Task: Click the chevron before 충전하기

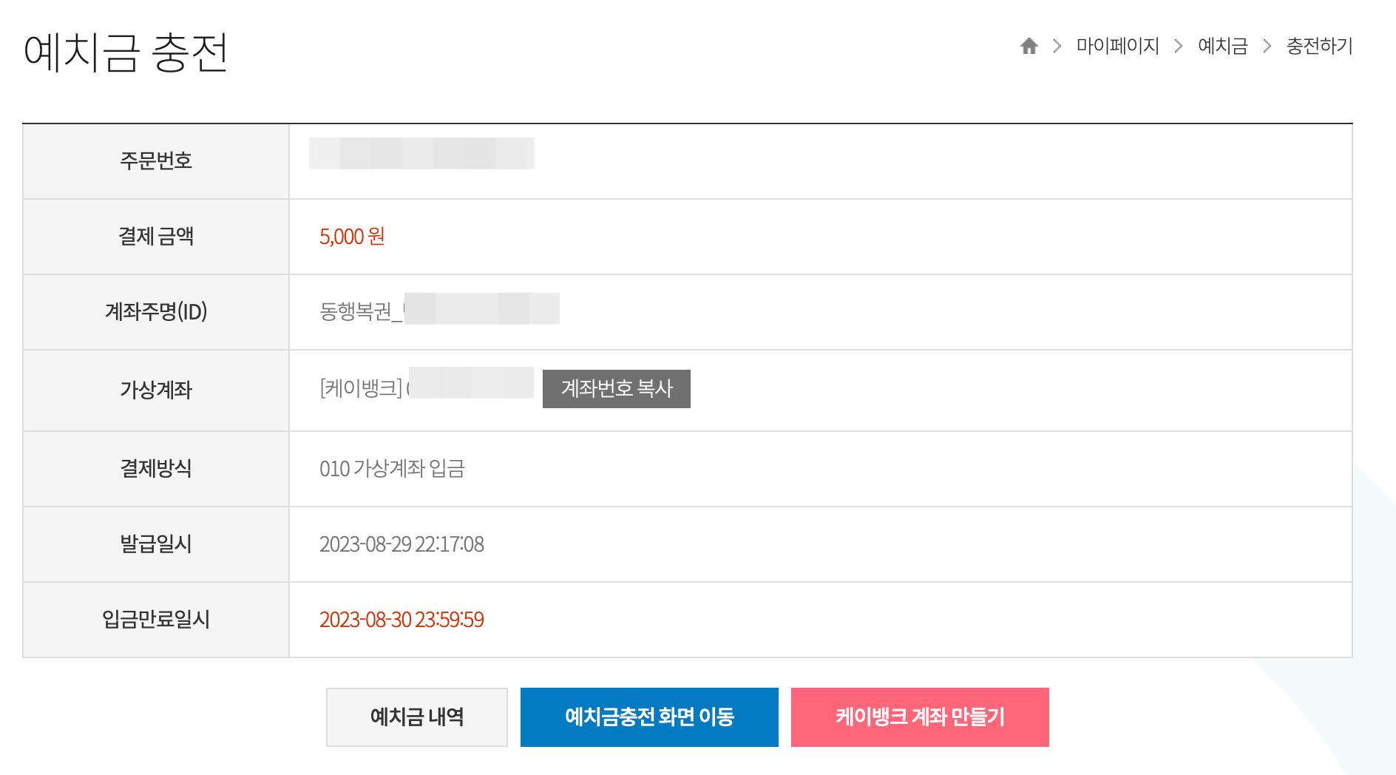Action: [1269, 46]
